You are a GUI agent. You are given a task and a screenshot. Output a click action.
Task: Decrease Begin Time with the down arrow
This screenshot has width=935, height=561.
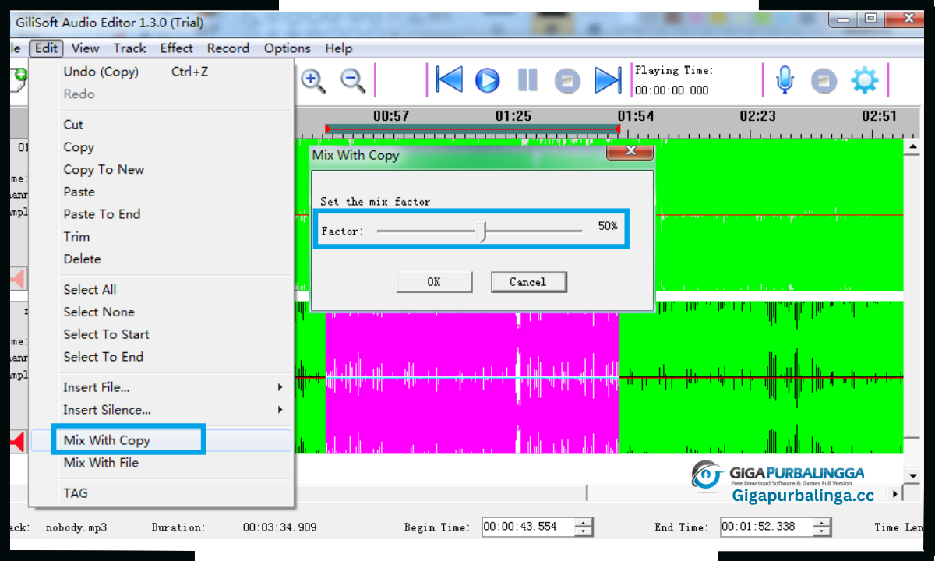tap(584, 532)
